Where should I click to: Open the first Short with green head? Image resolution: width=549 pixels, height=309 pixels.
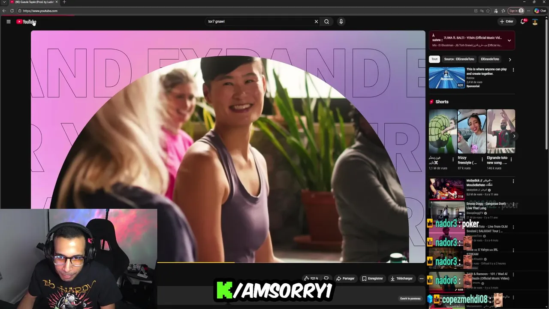pyautogui.click(x=443, y=131)
